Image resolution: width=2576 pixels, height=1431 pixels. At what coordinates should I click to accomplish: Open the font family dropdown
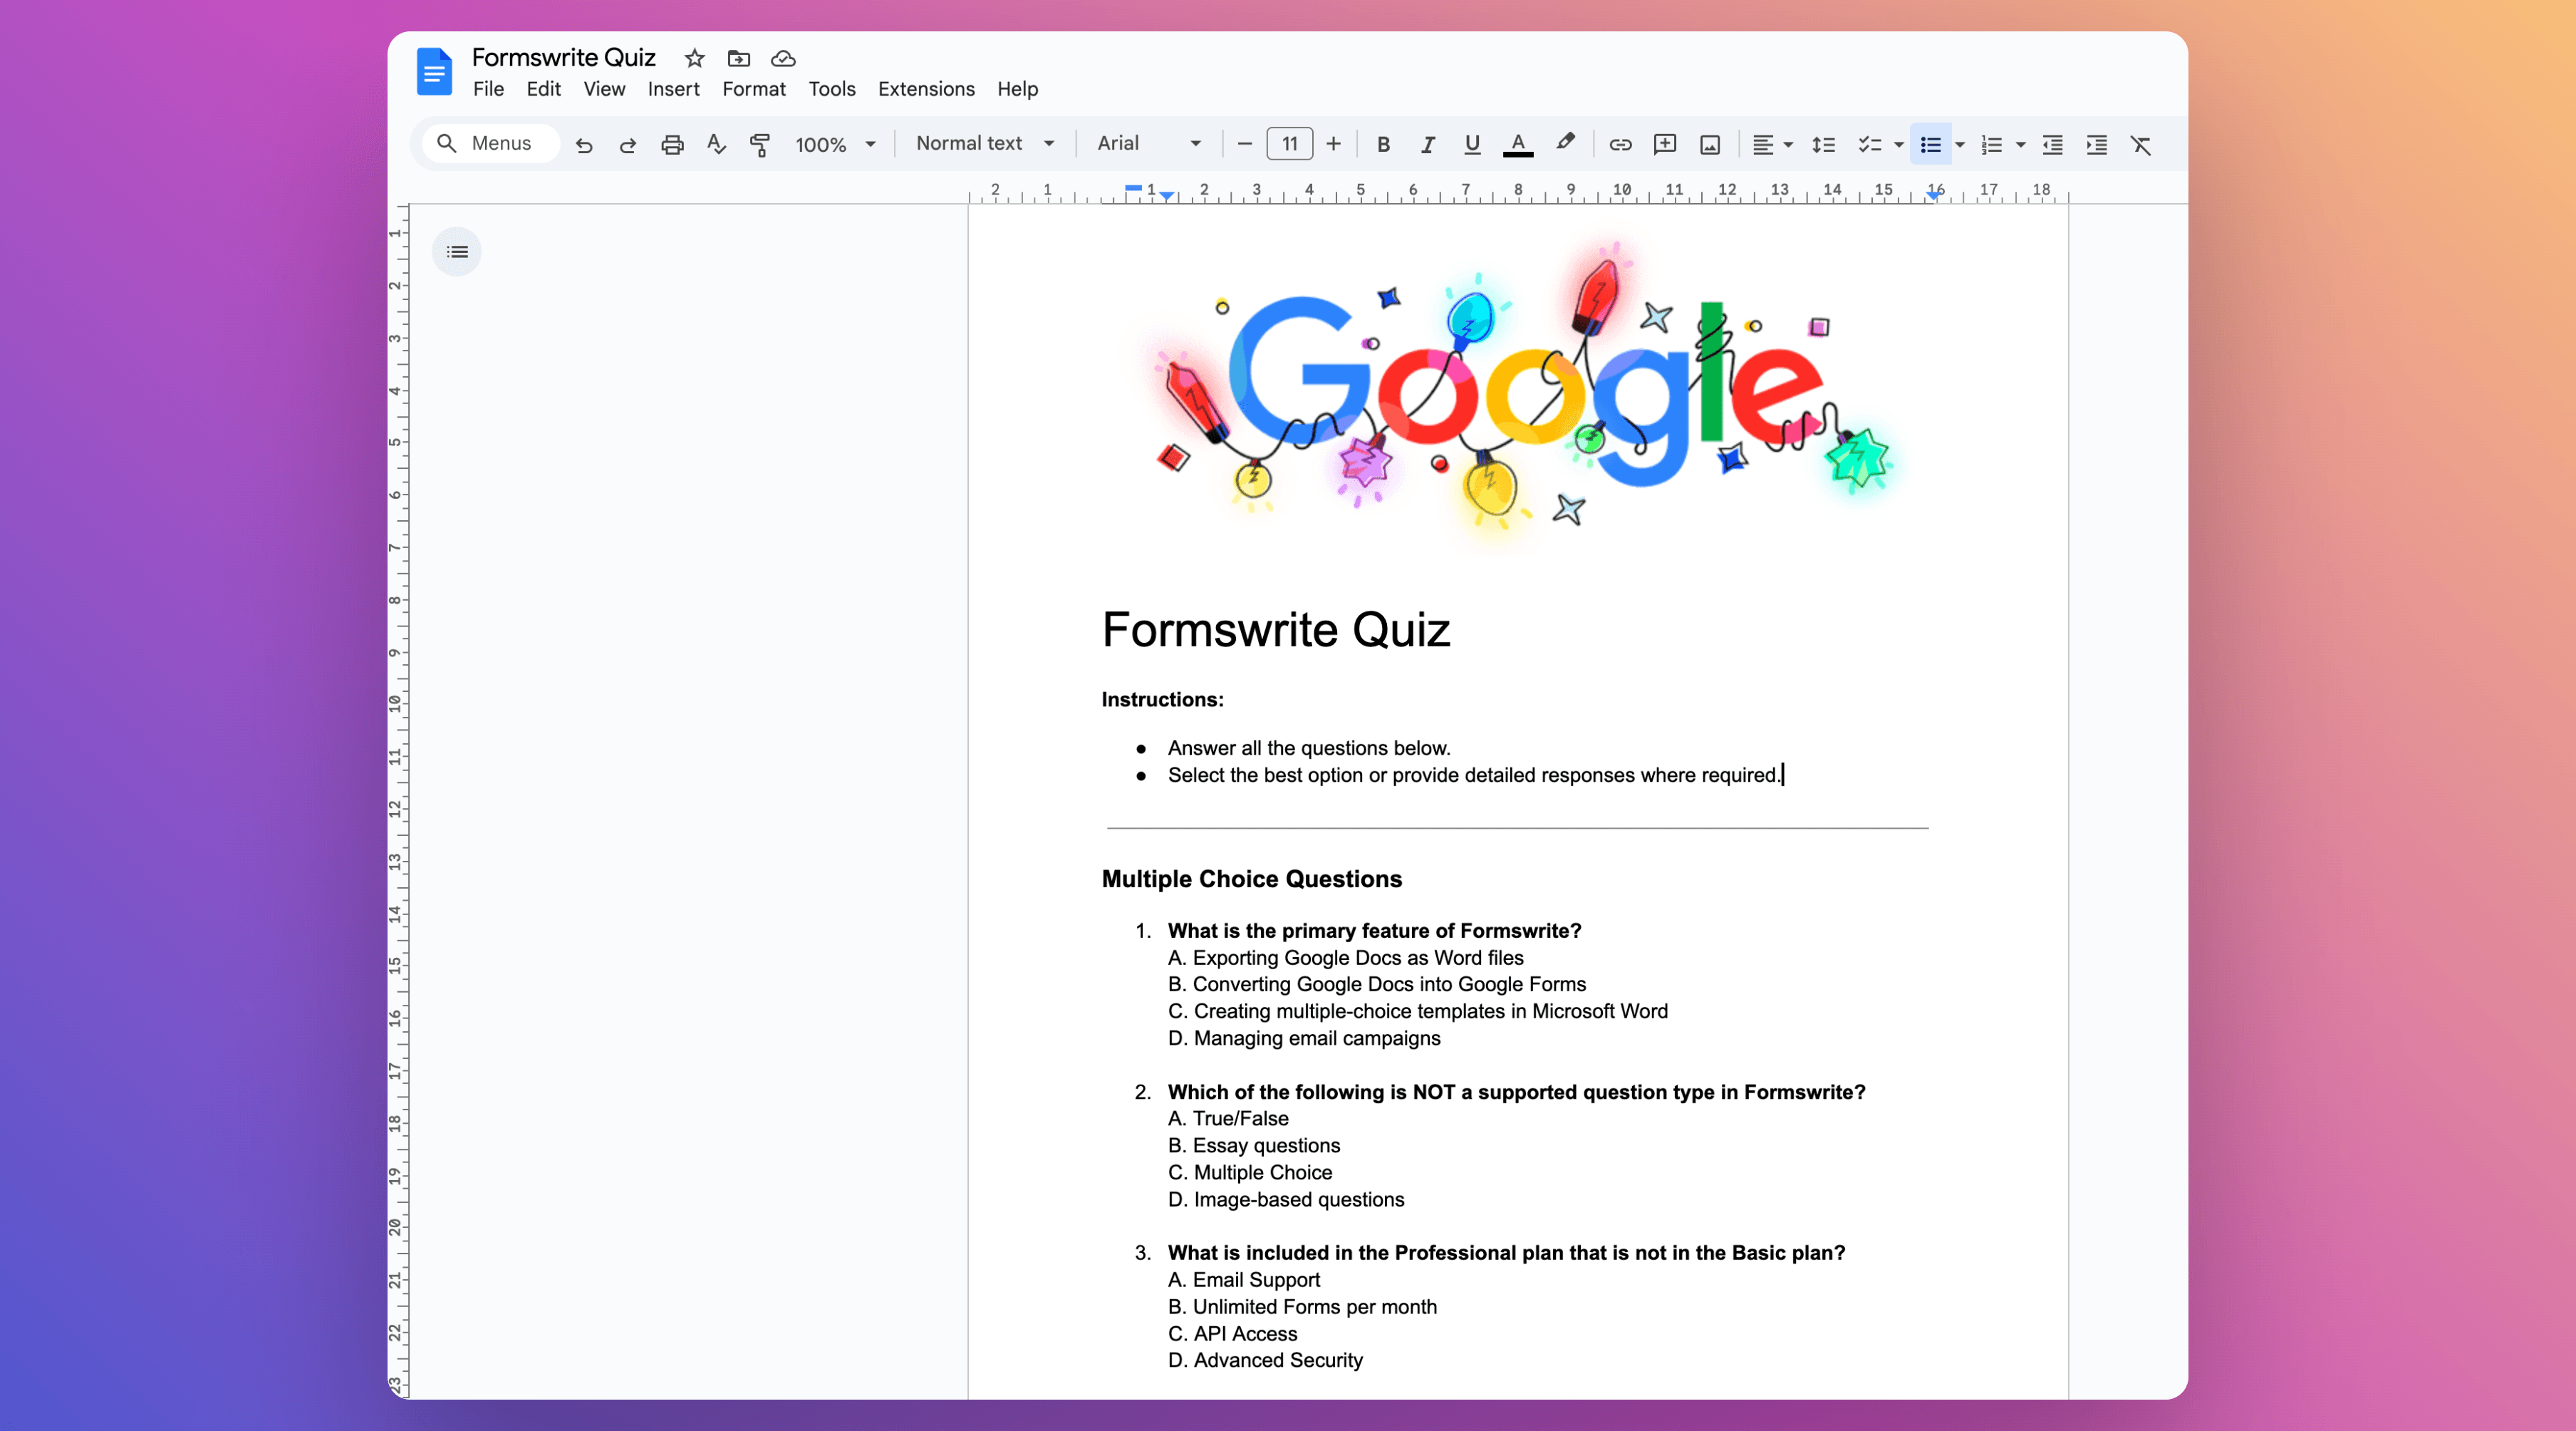(x=1146, y=143)
